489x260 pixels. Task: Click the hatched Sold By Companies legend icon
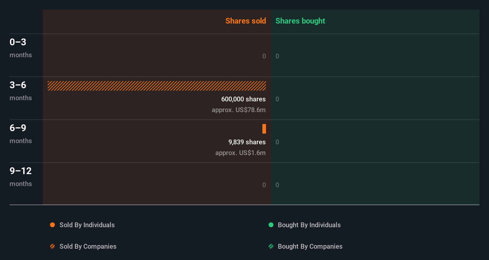(x=52, y=246)
